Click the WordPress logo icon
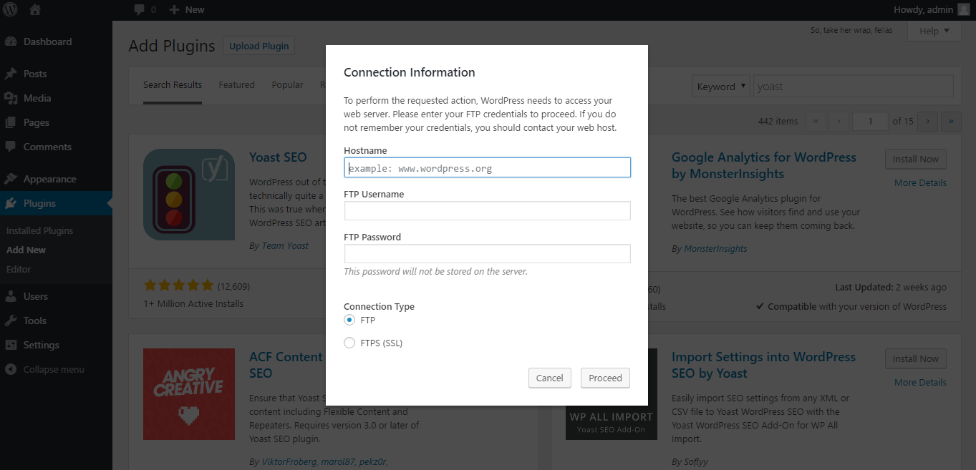Viewport: 976px width, 470px height. click(x=11, y=9)
